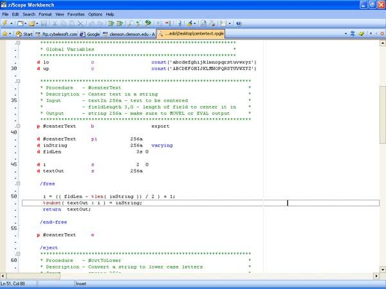Expand the Open folder dropdown arrow
This screenshot has height=289, width=386.
click(37, 24)
